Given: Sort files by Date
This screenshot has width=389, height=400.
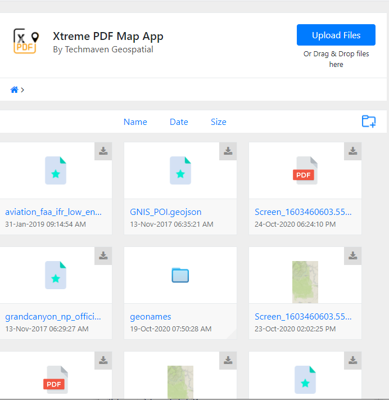Looking at the screenshot, I should tap(179, 122).
